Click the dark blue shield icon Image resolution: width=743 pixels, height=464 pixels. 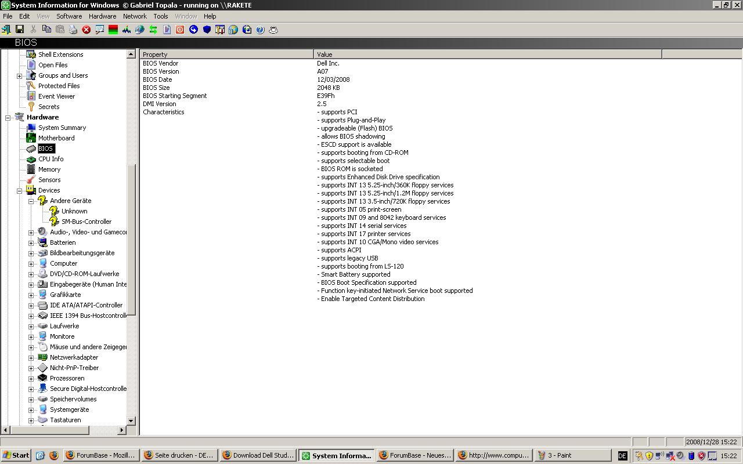pos(207,30)
